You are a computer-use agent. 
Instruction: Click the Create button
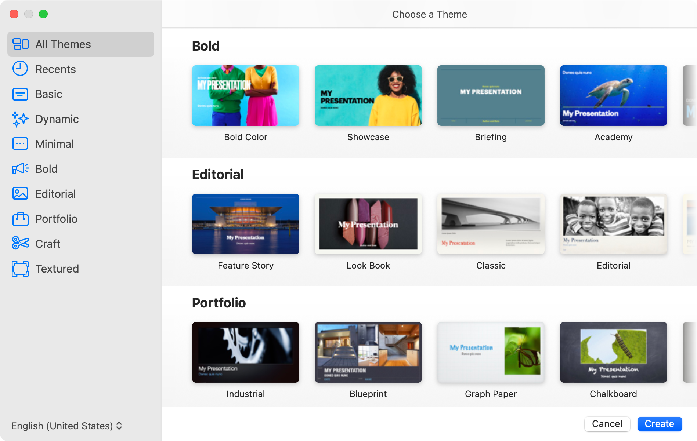(660, 424)
